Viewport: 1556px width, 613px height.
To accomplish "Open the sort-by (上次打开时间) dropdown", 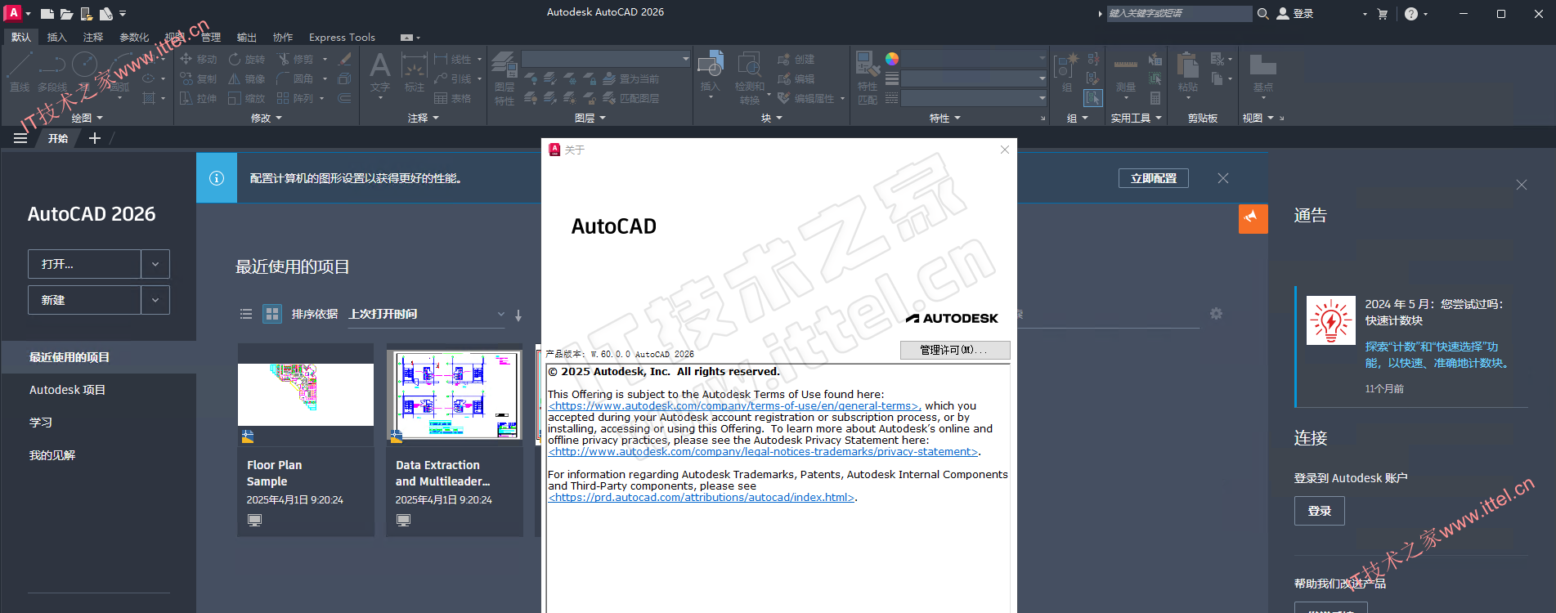I will tap(427, 315).
